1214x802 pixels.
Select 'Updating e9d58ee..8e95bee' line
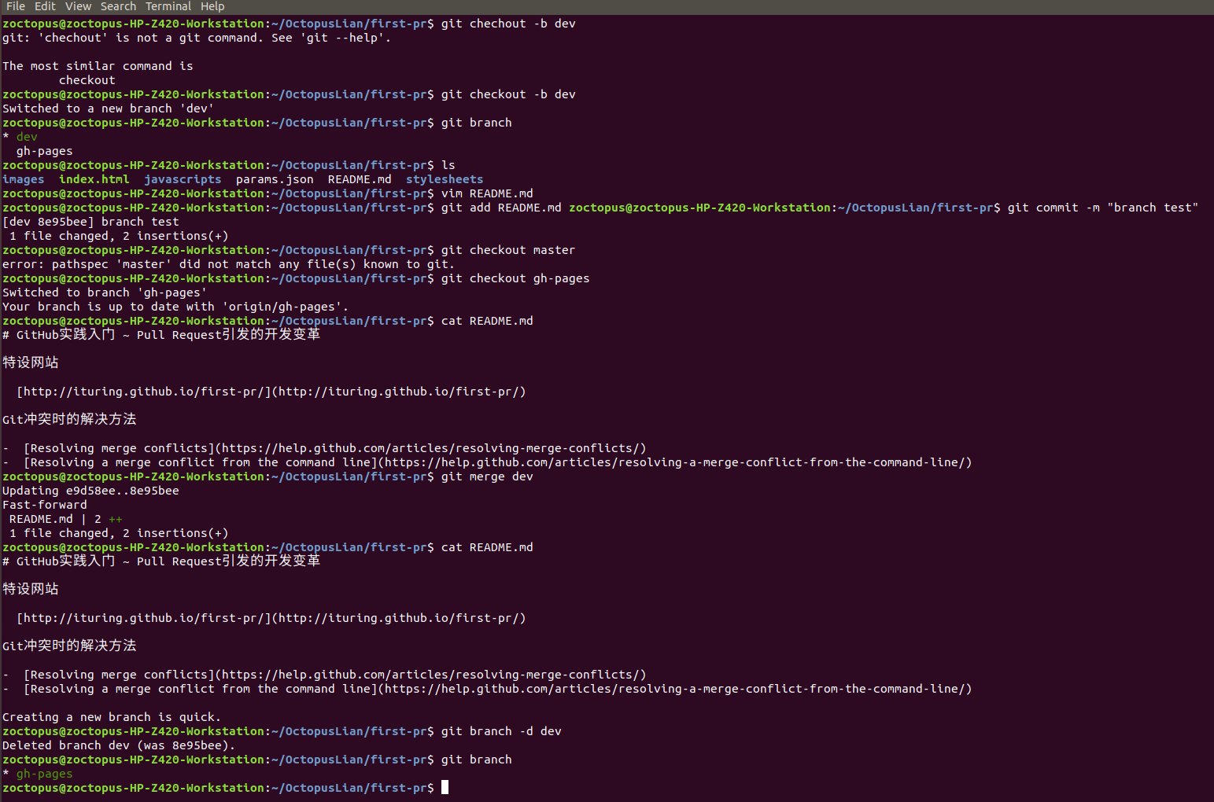coord(90,491)
